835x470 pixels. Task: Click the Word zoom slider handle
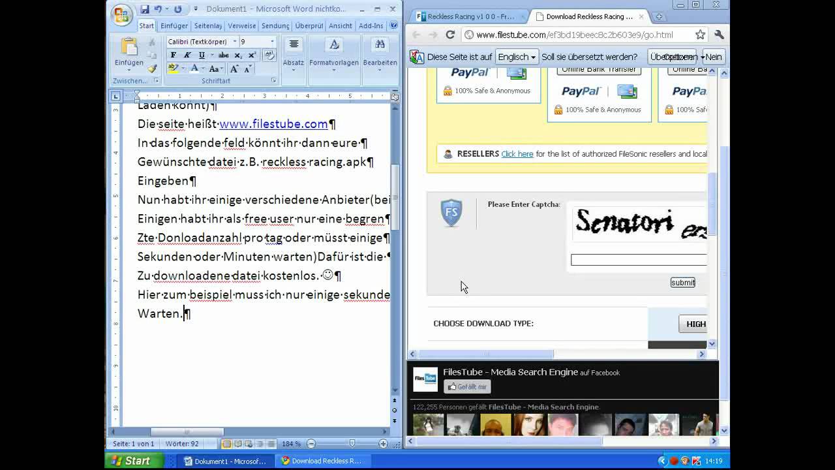pos(352,444)
